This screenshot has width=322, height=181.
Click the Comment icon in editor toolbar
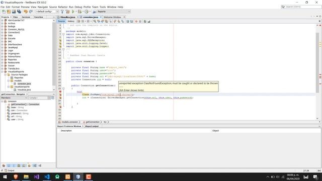[x=145, y=21]
